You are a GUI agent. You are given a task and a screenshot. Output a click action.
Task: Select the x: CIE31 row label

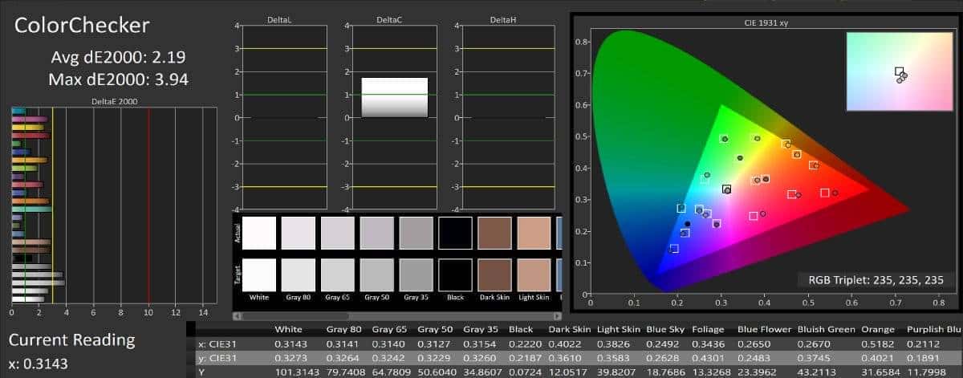(217, 344)
